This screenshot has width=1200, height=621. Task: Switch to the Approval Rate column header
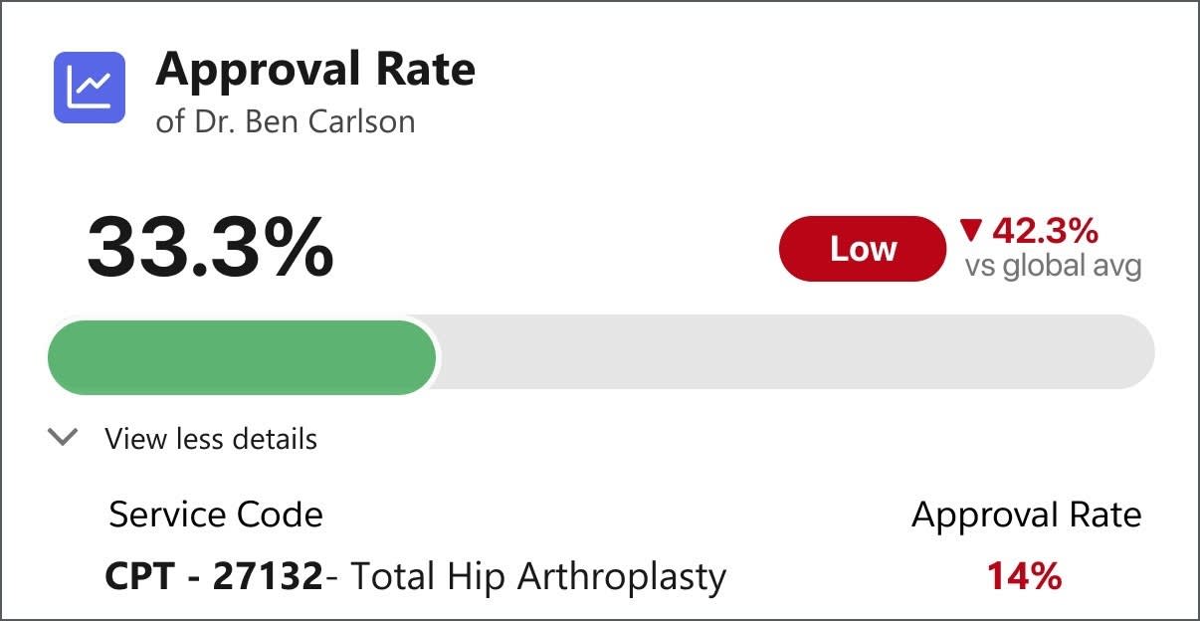click(x=1026, y=515)
